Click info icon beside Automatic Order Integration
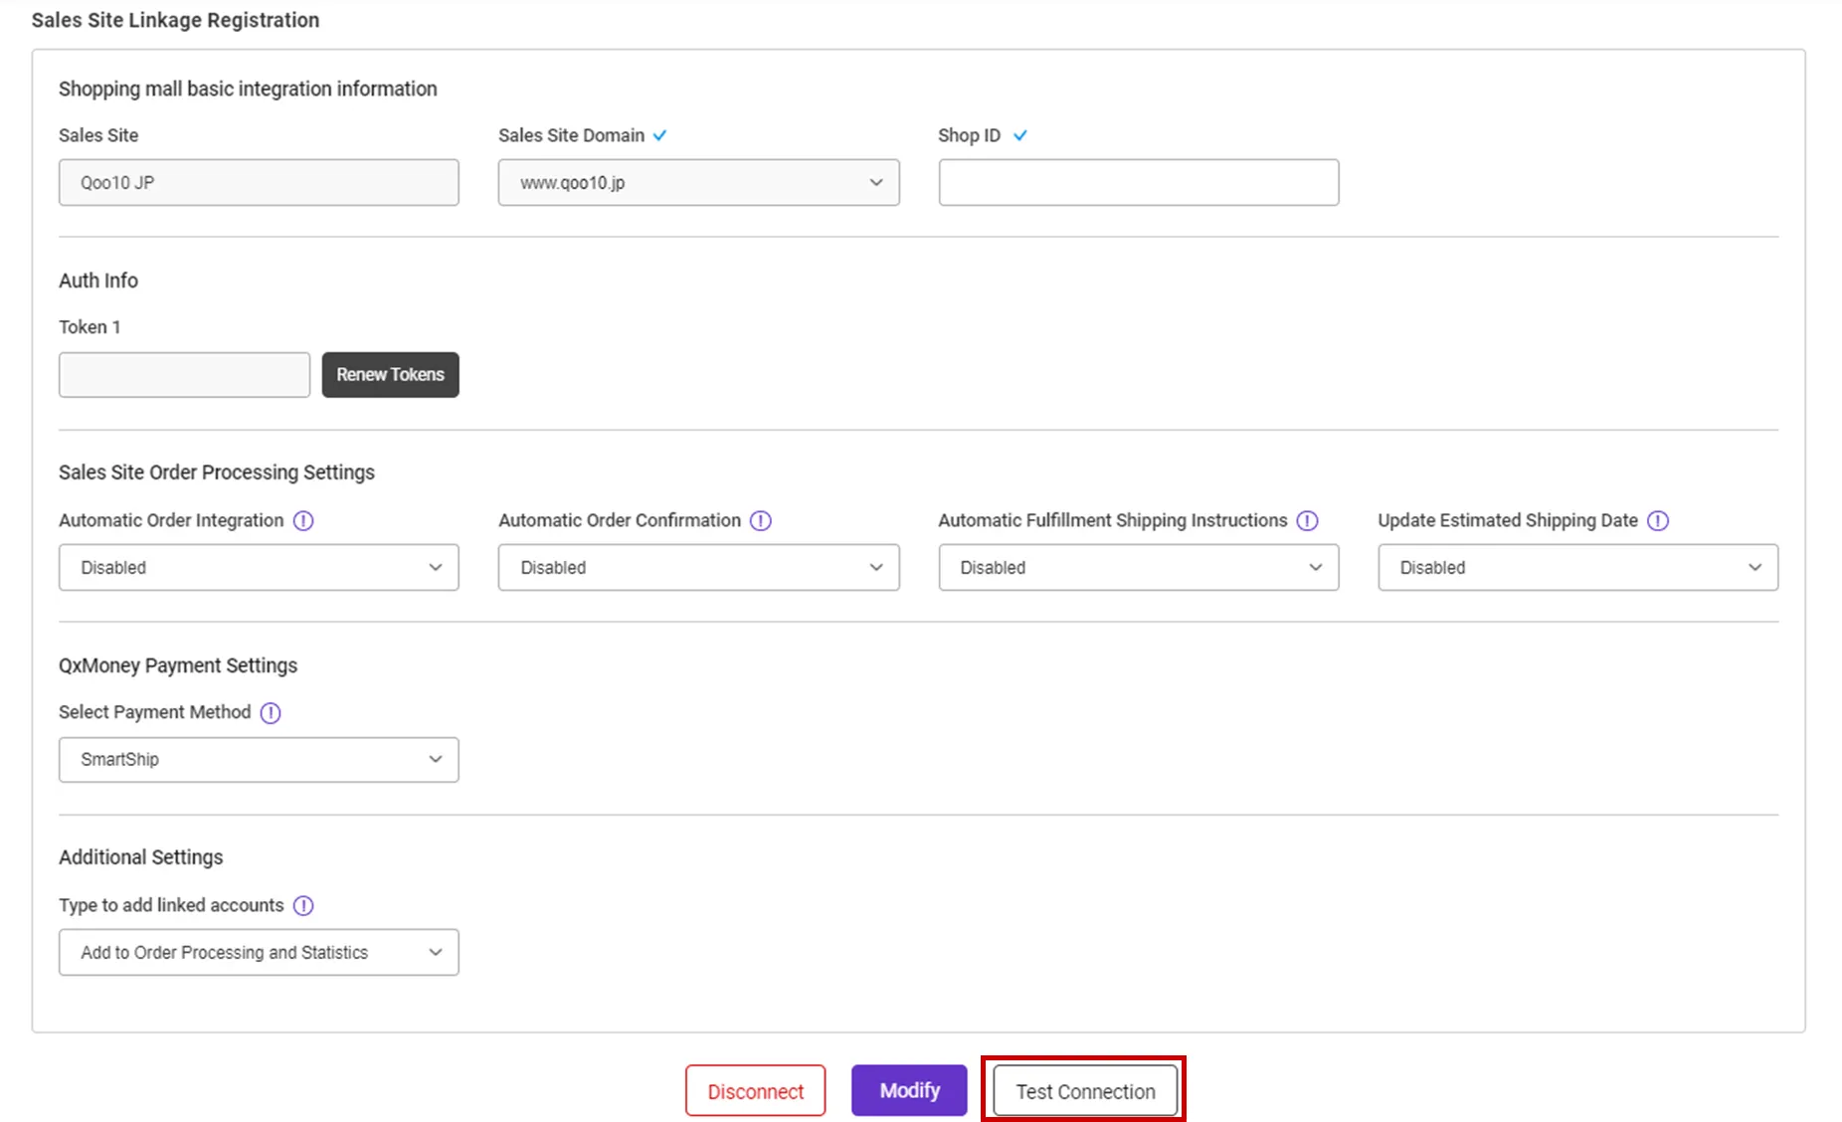The image size is (1842, 1122). pos(303,521)
